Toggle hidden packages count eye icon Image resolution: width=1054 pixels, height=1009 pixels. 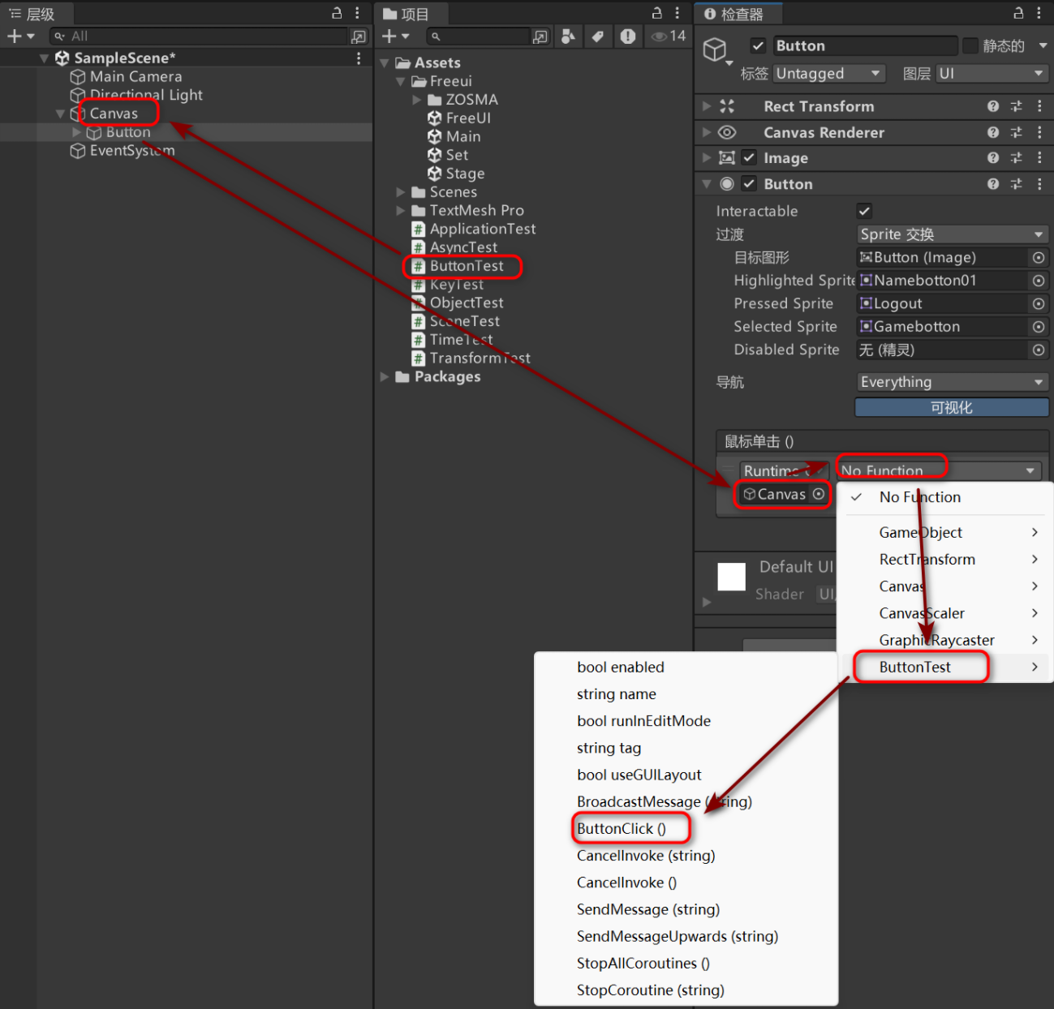(x=669, y=36)
